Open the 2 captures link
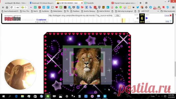 41,20
